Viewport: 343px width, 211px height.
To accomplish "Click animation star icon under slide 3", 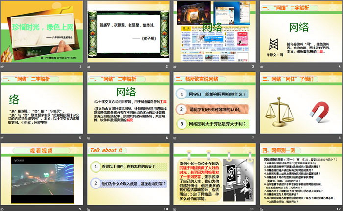I will coord(175,67).
